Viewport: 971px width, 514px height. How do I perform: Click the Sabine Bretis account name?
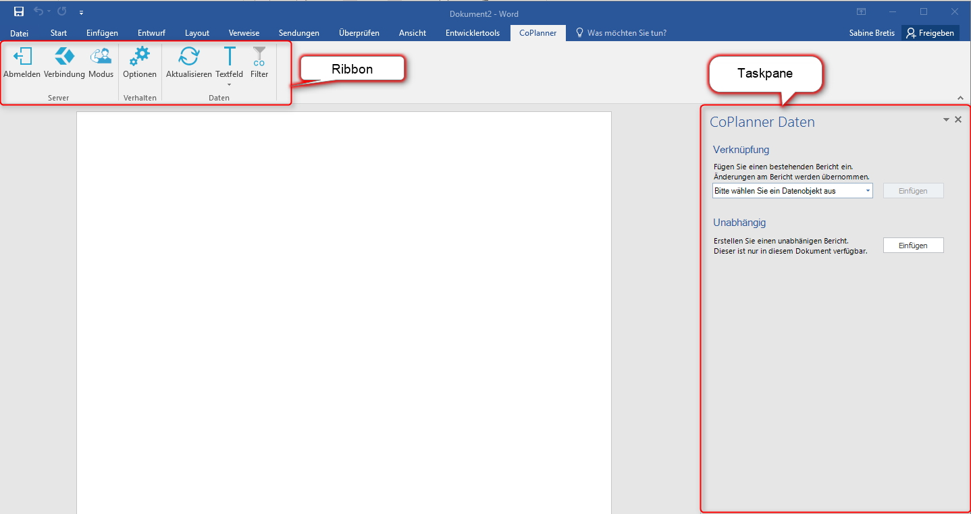pyautogui.click(x=872, y=32)
